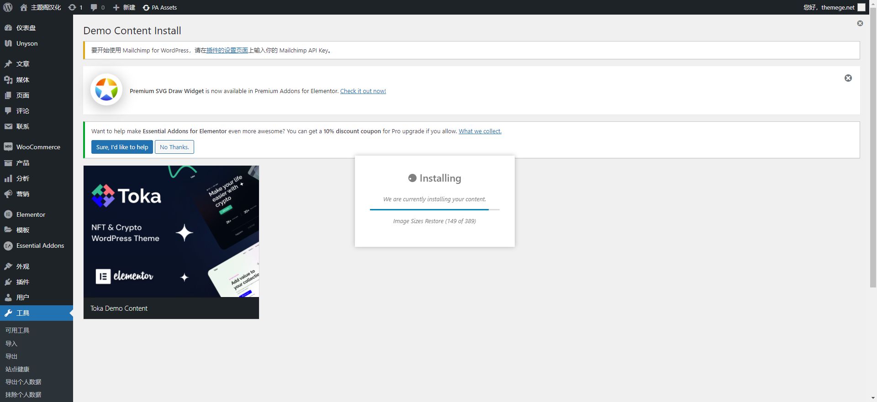This screenshot has height=402, width=877.
Task: Click the bottom scrollbar down arrow
Action: pos(873,398)
